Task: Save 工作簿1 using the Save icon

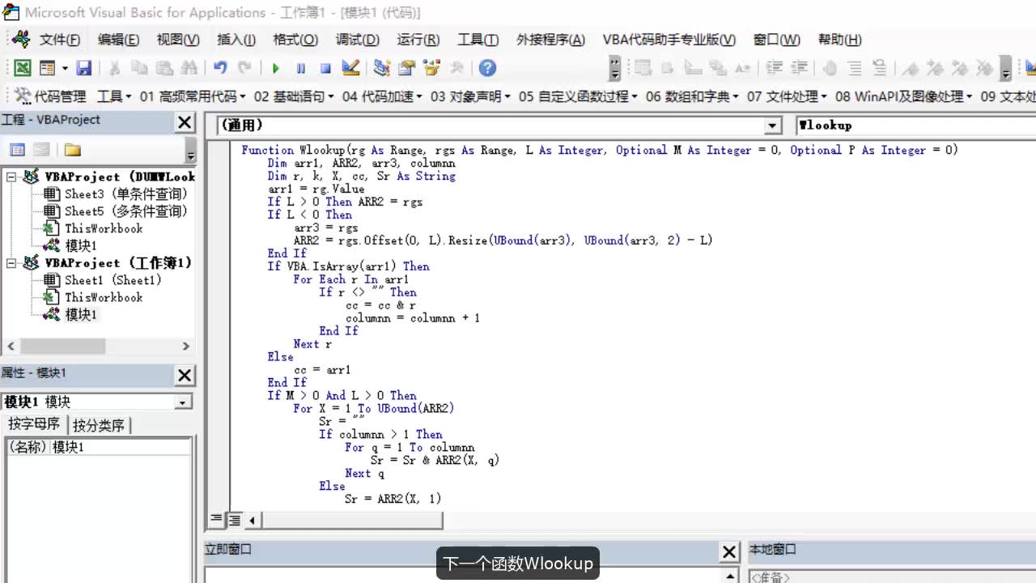Action: pos(84,68)
